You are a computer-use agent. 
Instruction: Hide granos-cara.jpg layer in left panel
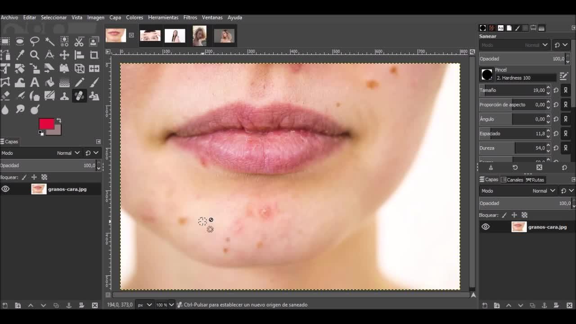click(5, 189)
